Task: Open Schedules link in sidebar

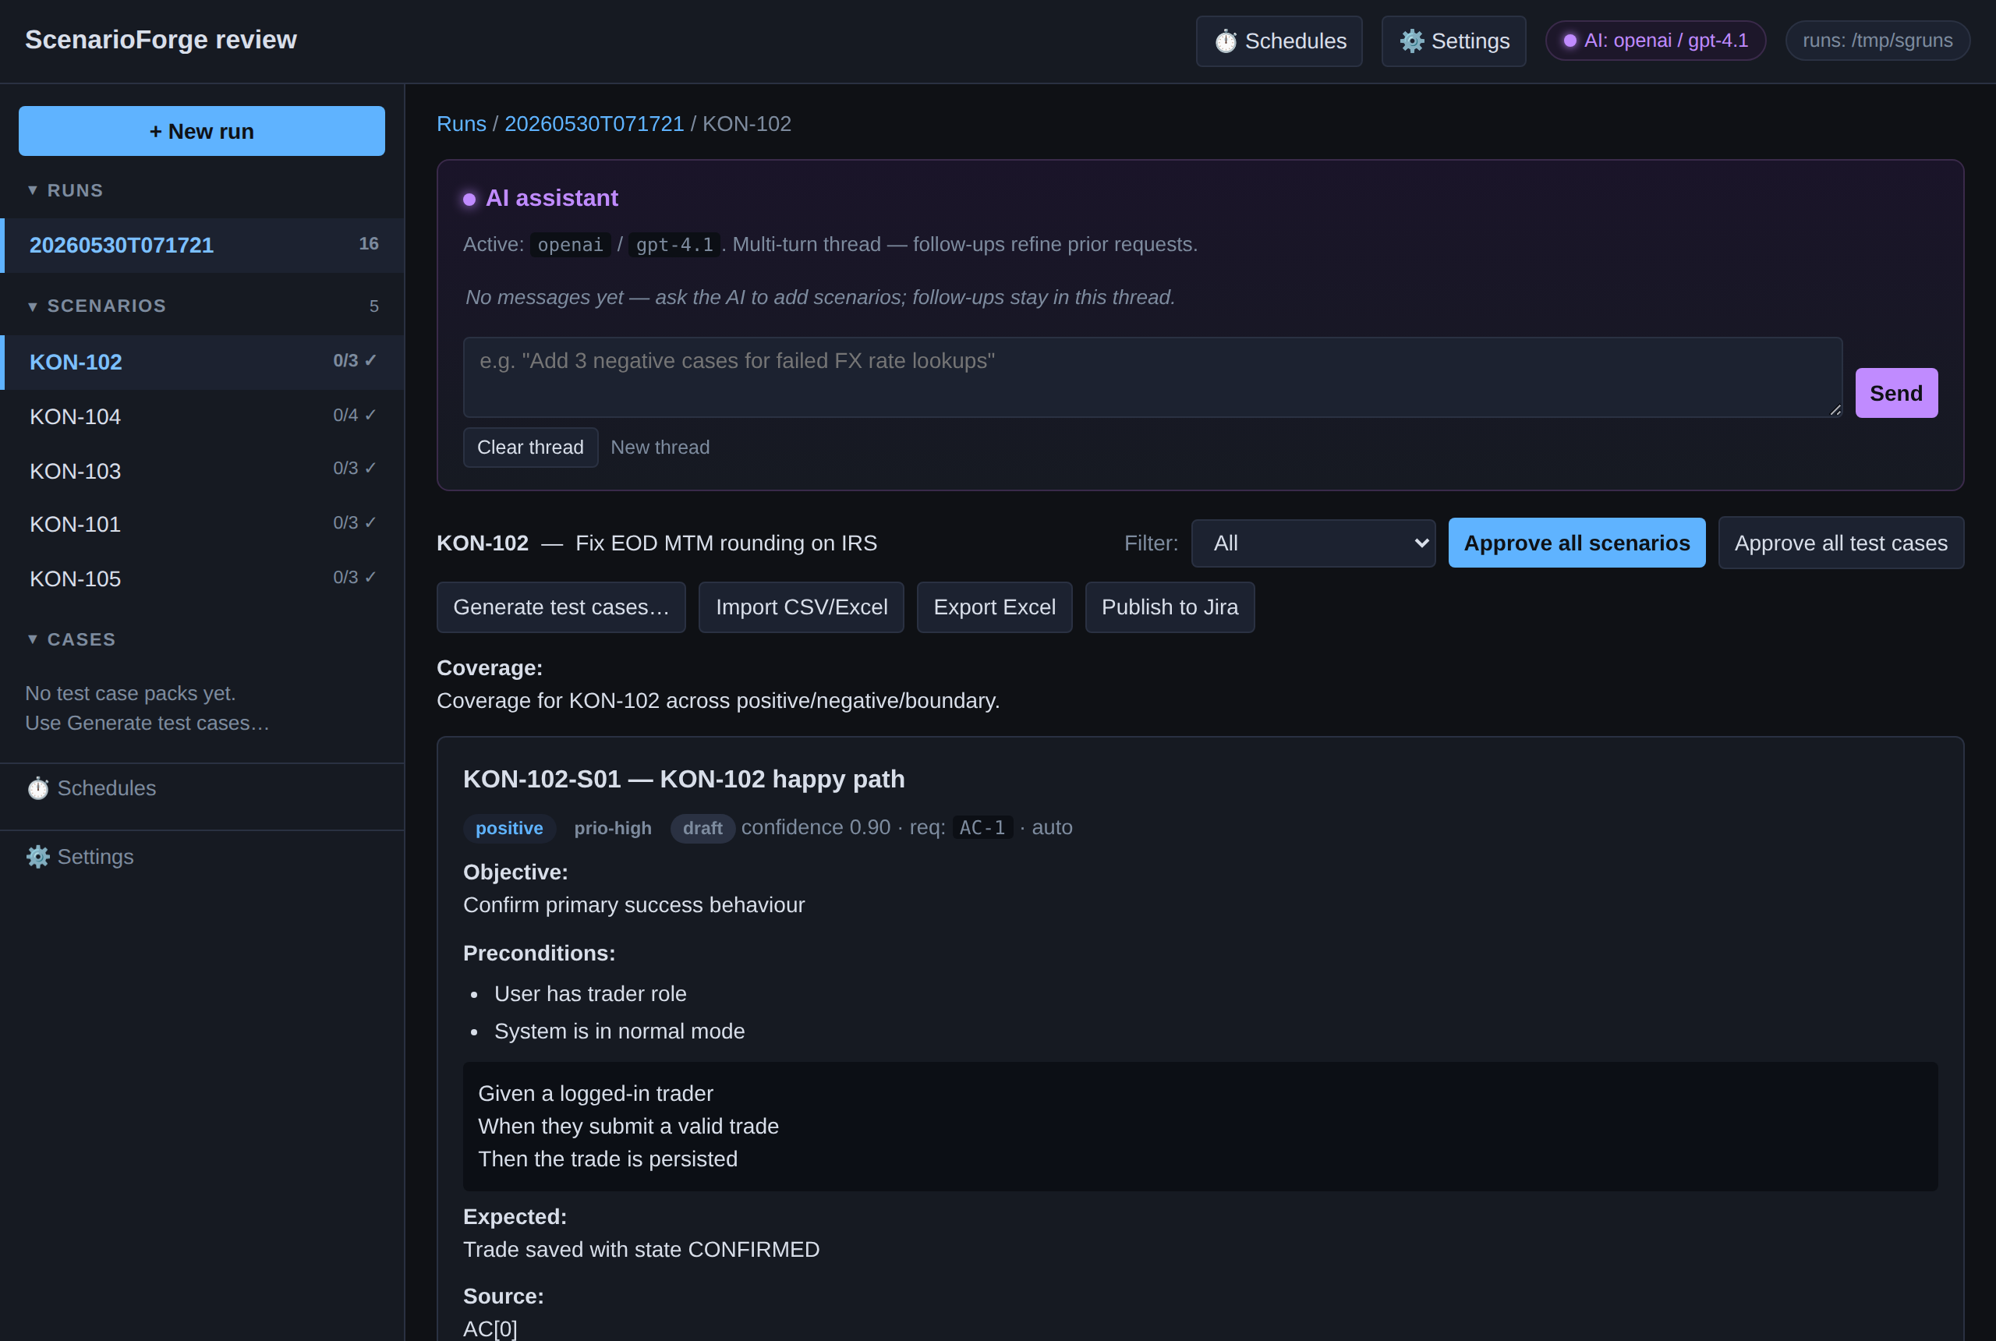Action: pos(90,788)
